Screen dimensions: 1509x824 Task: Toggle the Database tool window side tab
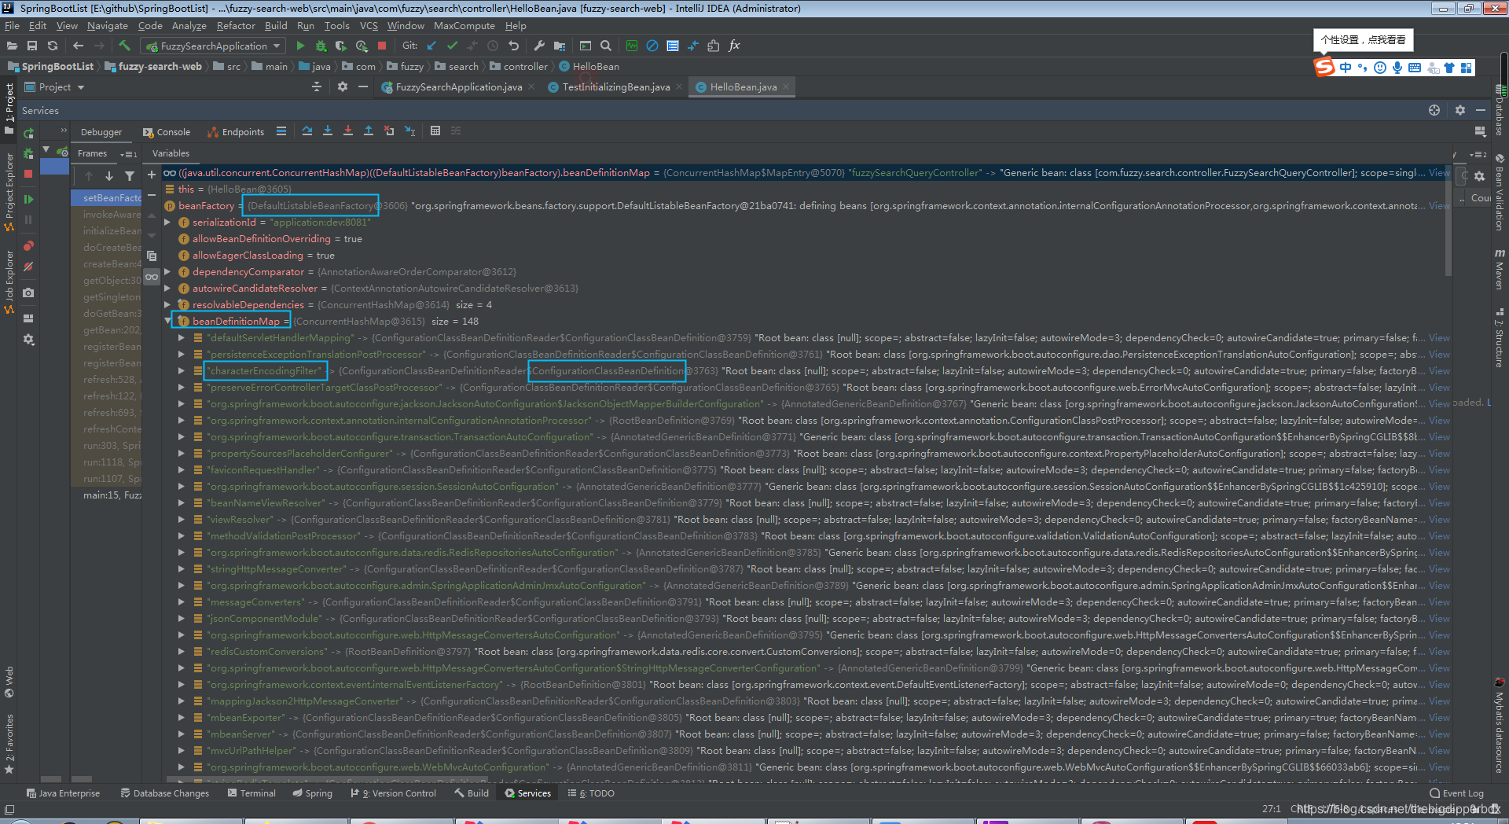coord(1500,110)
